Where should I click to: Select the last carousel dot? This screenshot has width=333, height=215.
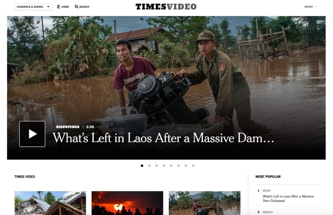coord(193,166)
